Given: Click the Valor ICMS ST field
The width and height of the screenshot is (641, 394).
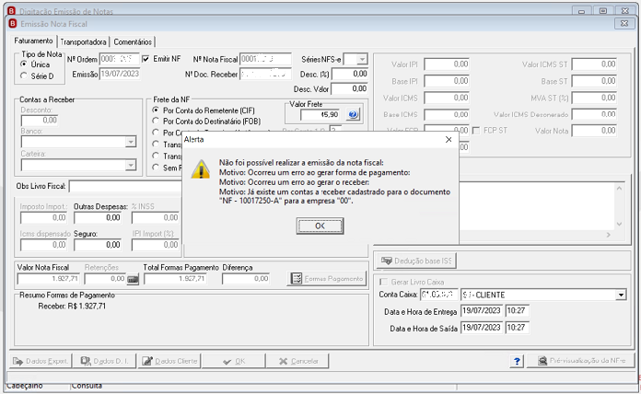Looking at the screenshot, I should click(x=594, y=64).
